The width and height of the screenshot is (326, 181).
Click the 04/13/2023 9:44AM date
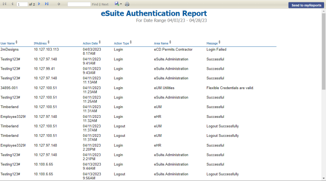92,166
